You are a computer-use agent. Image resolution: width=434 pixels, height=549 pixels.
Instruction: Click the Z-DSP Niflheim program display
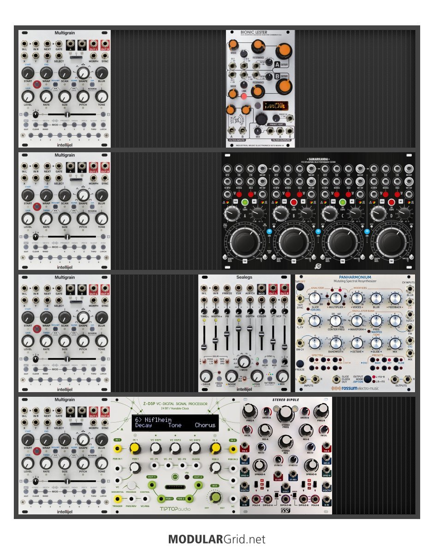coord(175,423)
